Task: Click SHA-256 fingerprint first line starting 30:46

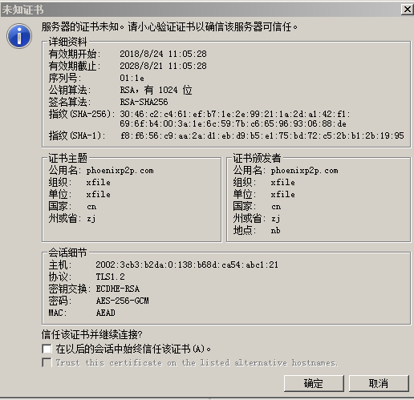Action: pyautogui.click(x=235, y=114)
